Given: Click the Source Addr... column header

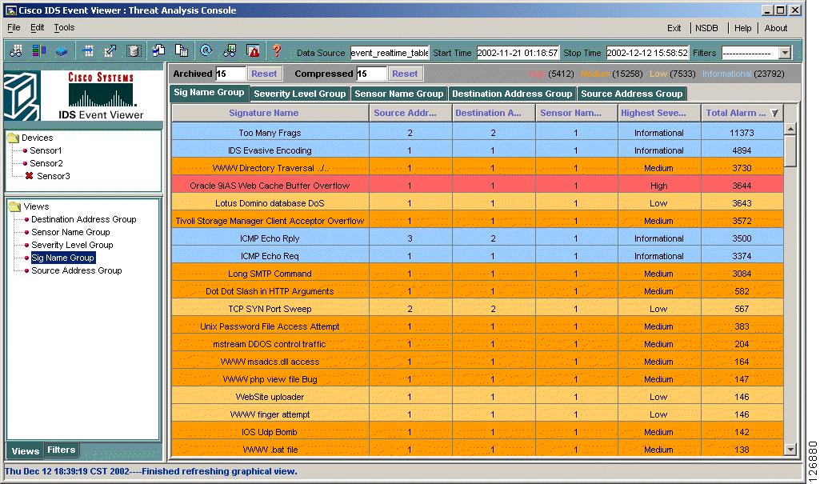Looking at the screenshot, I should coord(410,113).
